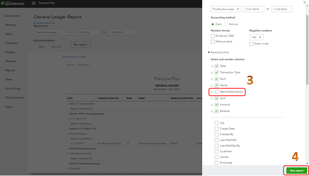Grab the drag handle beside Num
This screenshot has height=176, width=309.
point(212,79)
